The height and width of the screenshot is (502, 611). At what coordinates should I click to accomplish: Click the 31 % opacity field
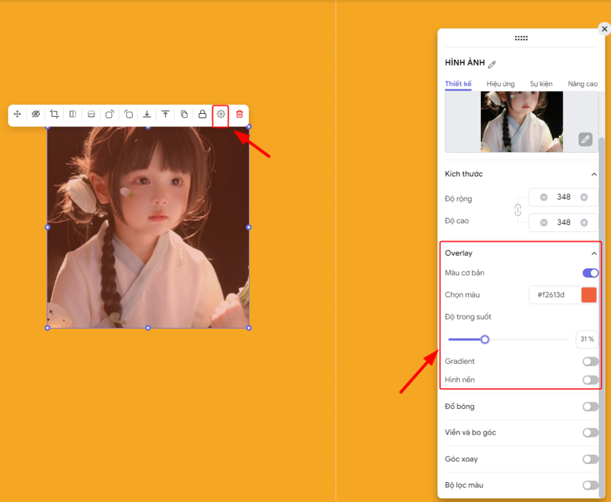(x=587, y=339)
